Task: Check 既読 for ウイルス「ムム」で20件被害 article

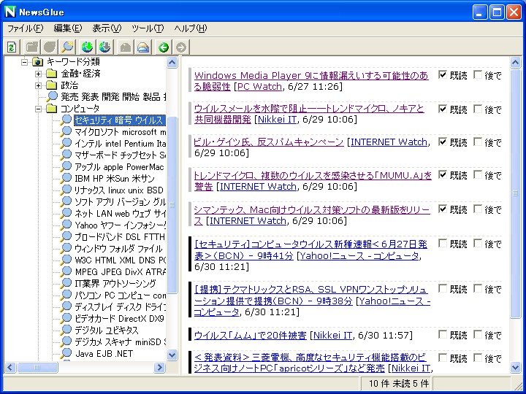Action: point(443,334)
